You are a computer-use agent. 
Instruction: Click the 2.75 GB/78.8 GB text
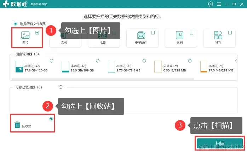click(x=128, y=70)
